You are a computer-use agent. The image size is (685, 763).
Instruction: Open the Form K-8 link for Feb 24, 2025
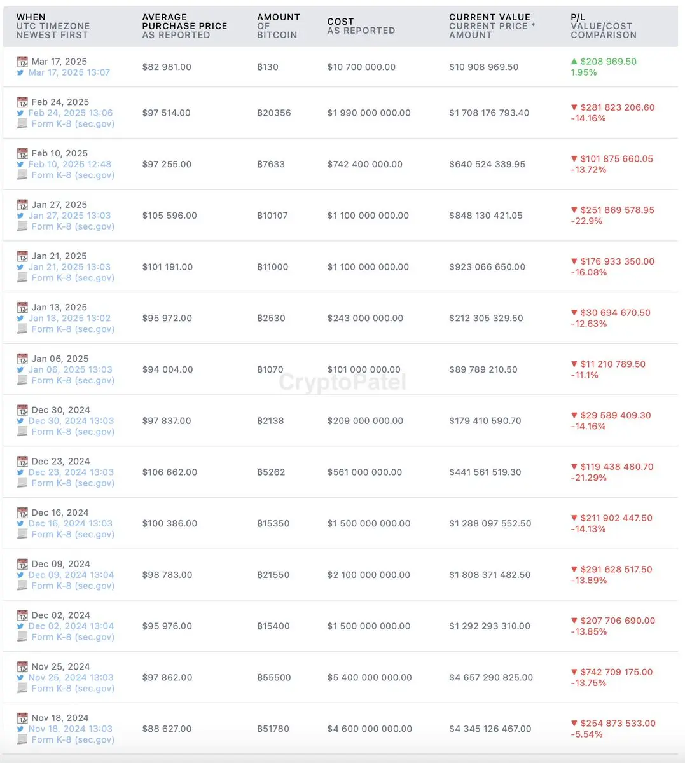(x=73, y=123)
